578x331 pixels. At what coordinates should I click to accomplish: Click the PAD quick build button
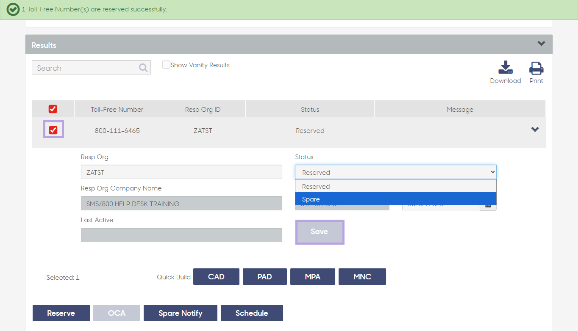pyautogui.click(x=265, y=276)
